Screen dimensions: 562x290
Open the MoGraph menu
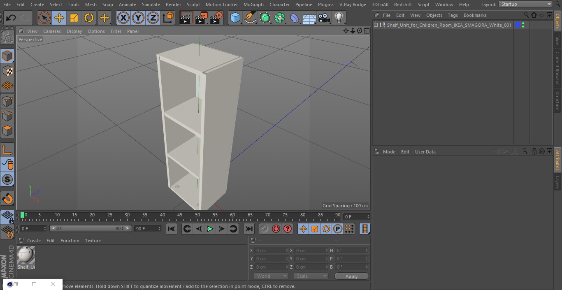(x=253, y=5)
